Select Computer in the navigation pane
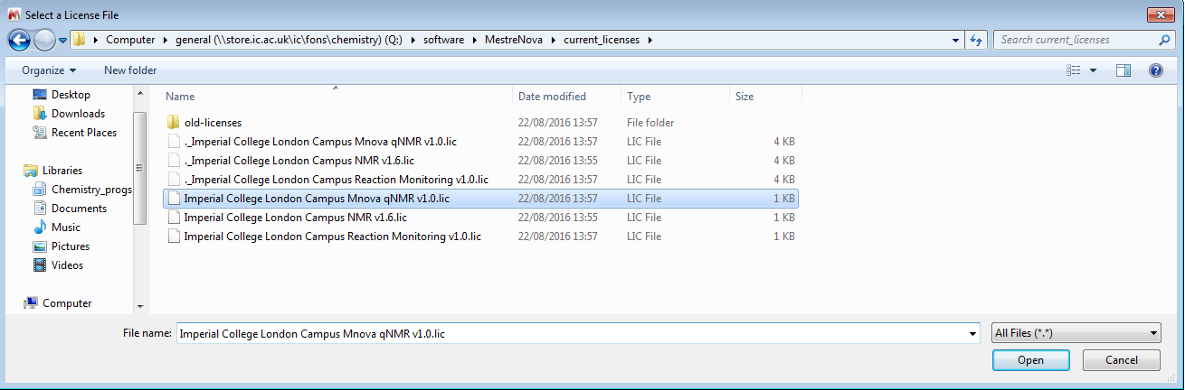Viewport: 1185px width, 390px height. click(x=67, y=303)
